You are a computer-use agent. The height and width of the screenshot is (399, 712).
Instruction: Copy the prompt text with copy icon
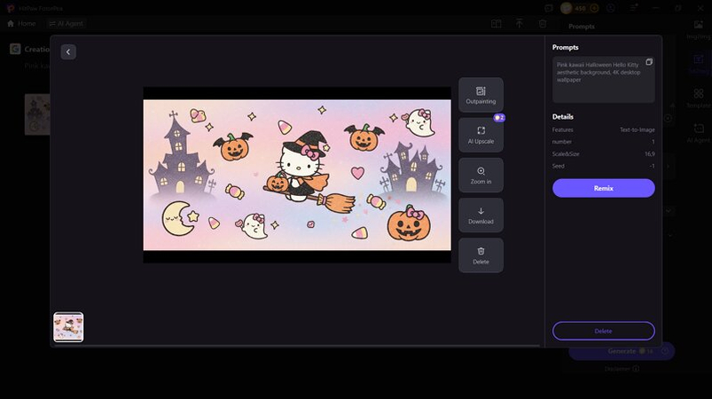649,62
